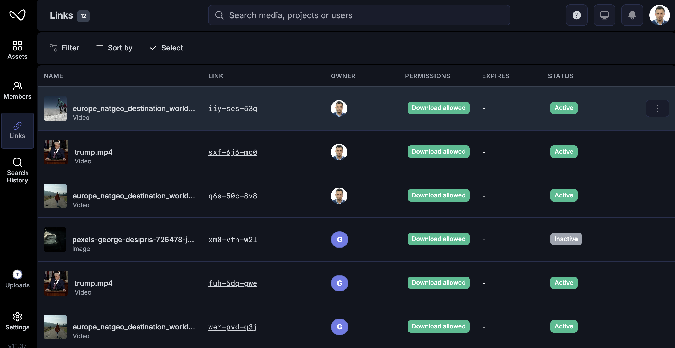Open the Sort by menu
The height and width of the screenshot is (348, 675).
114,48
